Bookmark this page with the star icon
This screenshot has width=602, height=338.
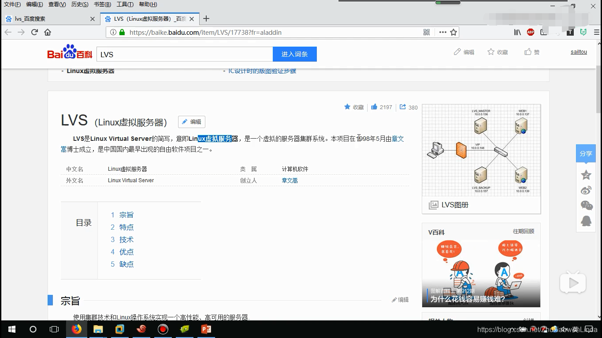coord(453,32)
